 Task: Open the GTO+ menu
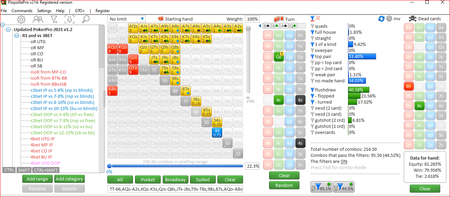click(x=80, y=11)
